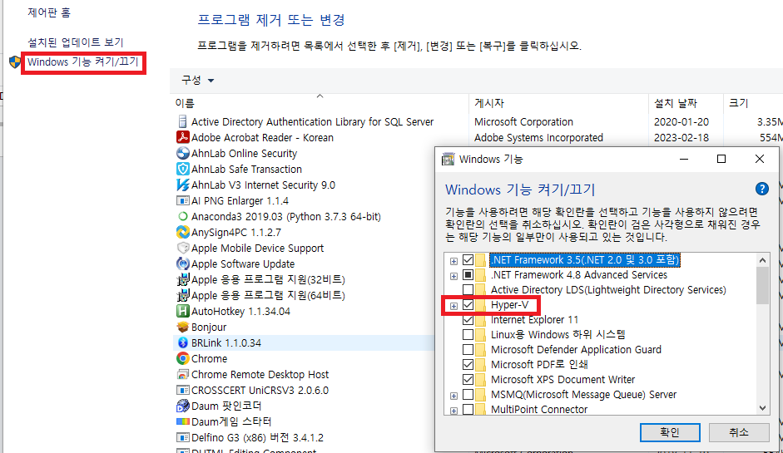
Task: Sort programs by 설치 날짜 column header
Action: pos(686,103)
